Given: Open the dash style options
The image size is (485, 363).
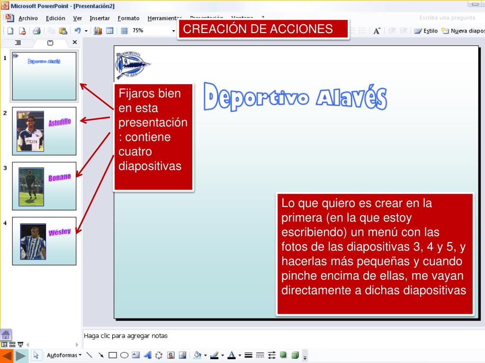Looking at the screenshot, I should [x=260, y=355].
